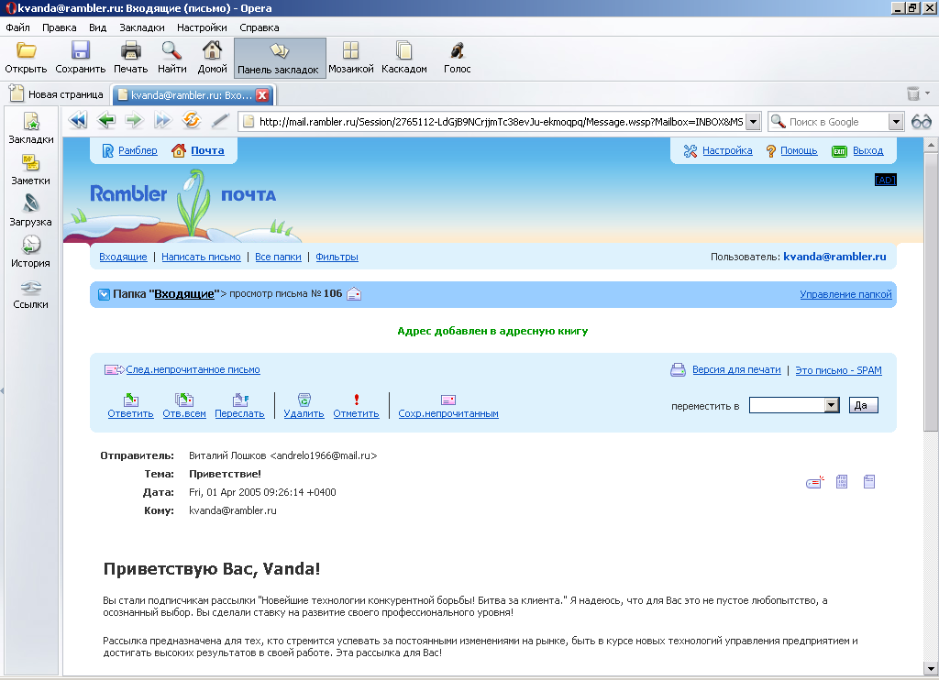939x680 pixels.
Task: Open the Закладки sidebar panel
Action: (31, 128)
